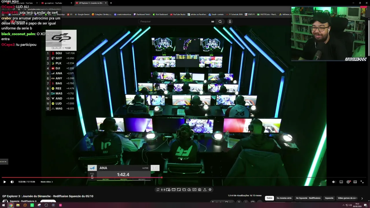Expand more filter chips with right arrow
The image size is (370, 208).
pyautogui.click(x=362, y=198)
